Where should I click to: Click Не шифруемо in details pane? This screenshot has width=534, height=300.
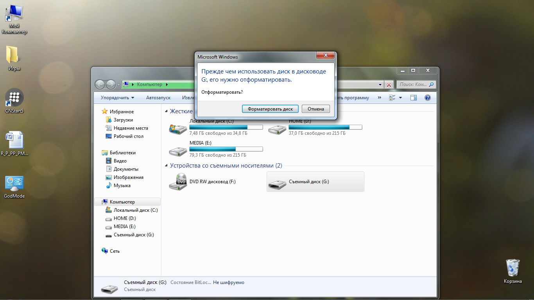click(x=229, y=282)
